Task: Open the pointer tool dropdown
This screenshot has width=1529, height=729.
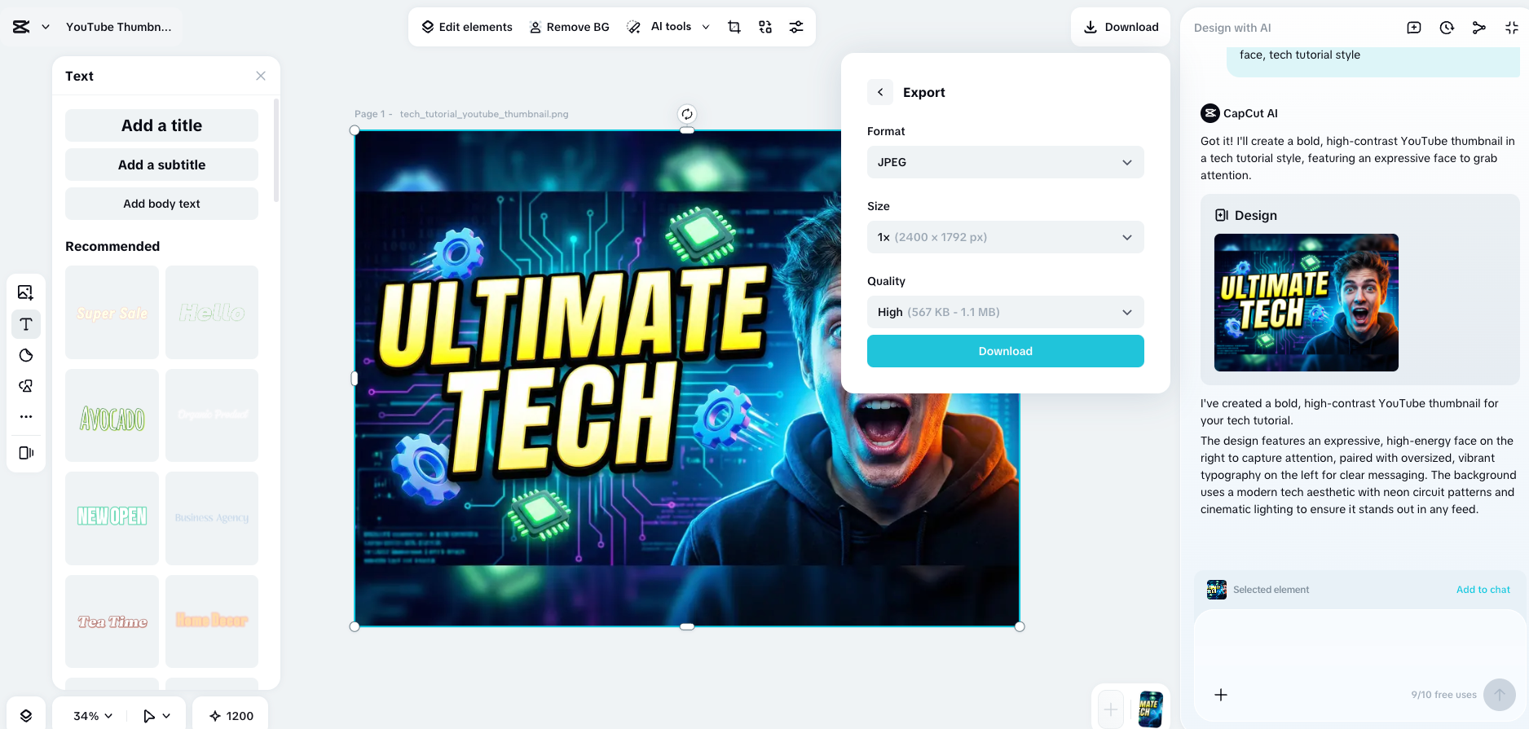Action: [x=156, y=716]
